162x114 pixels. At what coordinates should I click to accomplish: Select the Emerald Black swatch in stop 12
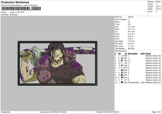pos(122,82)
